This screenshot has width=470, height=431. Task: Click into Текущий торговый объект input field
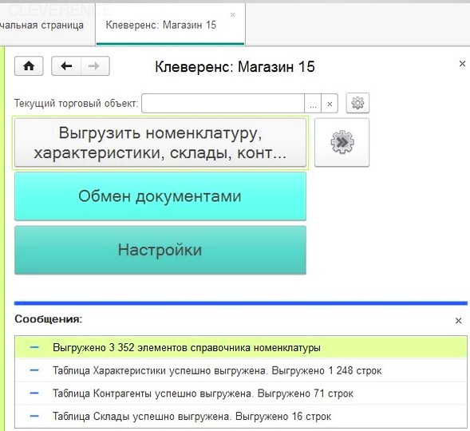click(223, 104)
